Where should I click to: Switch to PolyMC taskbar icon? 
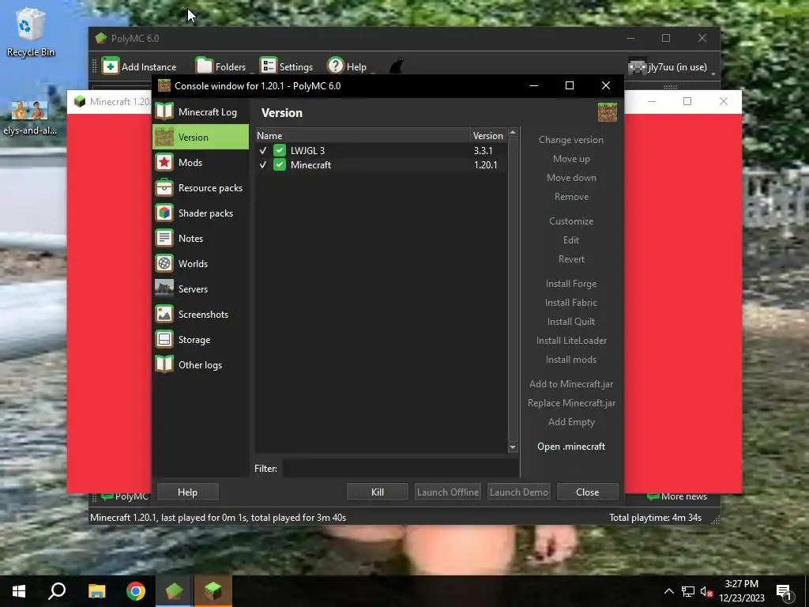tap(175, 591)
